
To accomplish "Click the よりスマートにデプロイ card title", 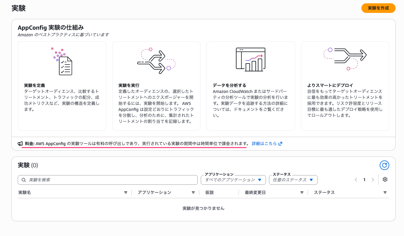I will (x=330, y=85).
